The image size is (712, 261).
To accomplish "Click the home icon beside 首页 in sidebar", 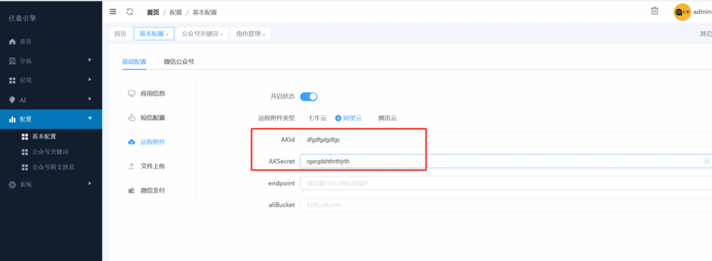I will click(x=13, y=42).
